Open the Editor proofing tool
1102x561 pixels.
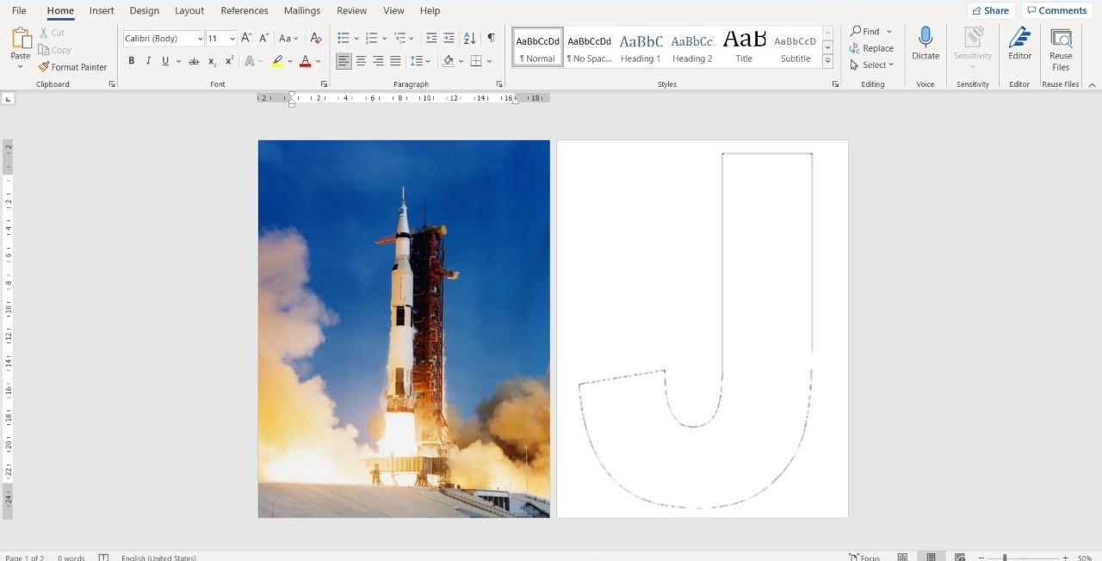point(1019,43)
